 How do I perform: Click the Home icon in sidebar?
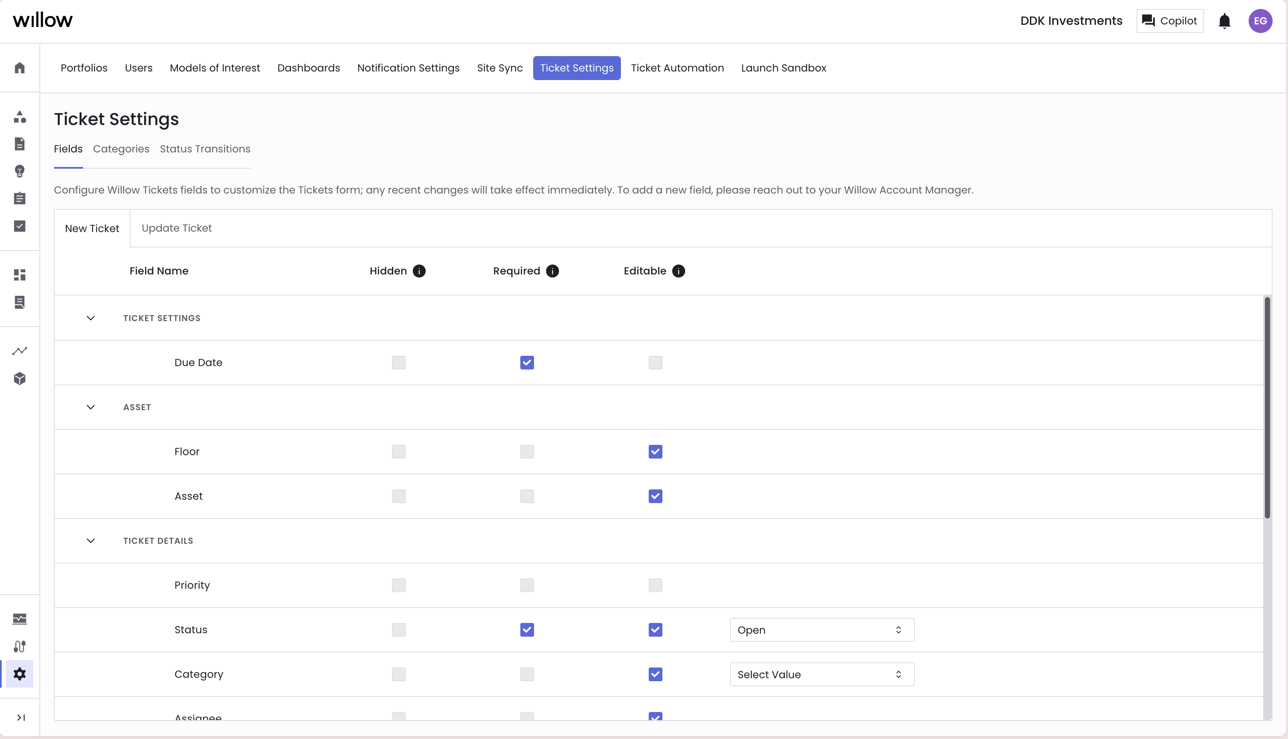[20, 68]
